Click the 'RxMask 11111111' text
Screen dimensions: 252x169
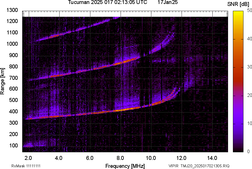[x=26, y=166]
